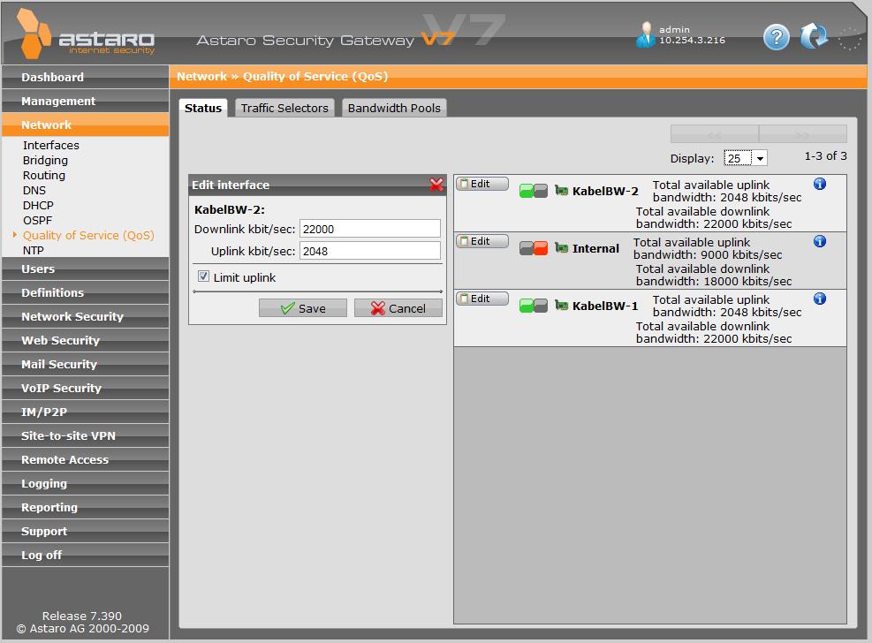Click the Uplink kbit/sec input field

(x=370, y=251)
